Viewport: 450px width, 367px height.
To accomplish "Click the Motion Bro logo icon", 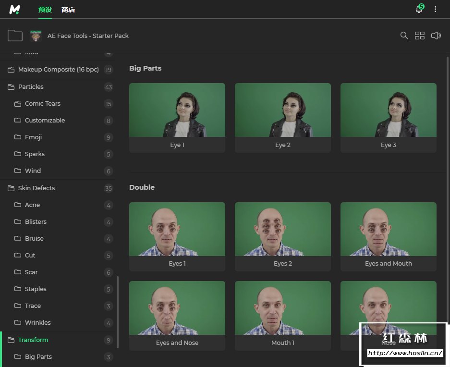I will point(15,10).
